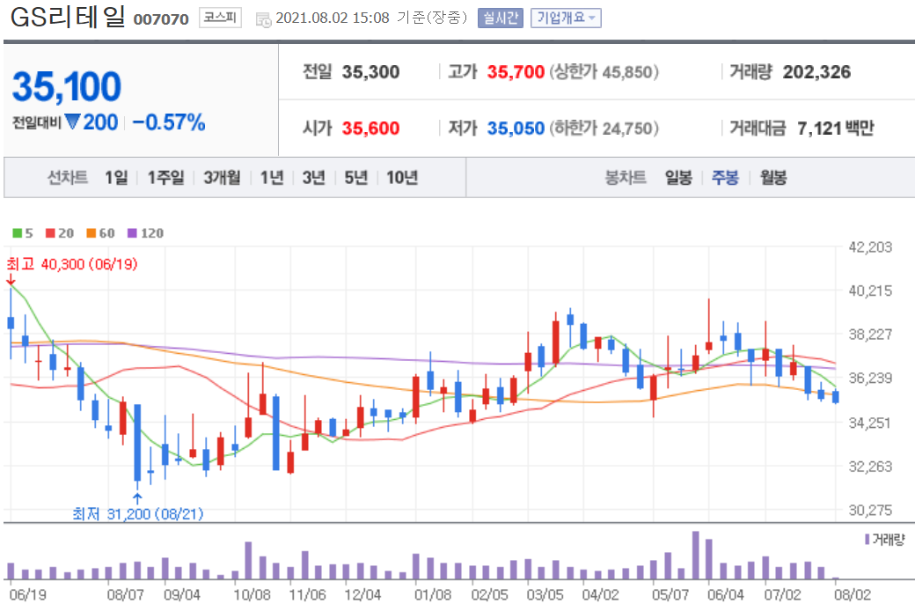Select the 1일 line chart tab

(116, 177)
